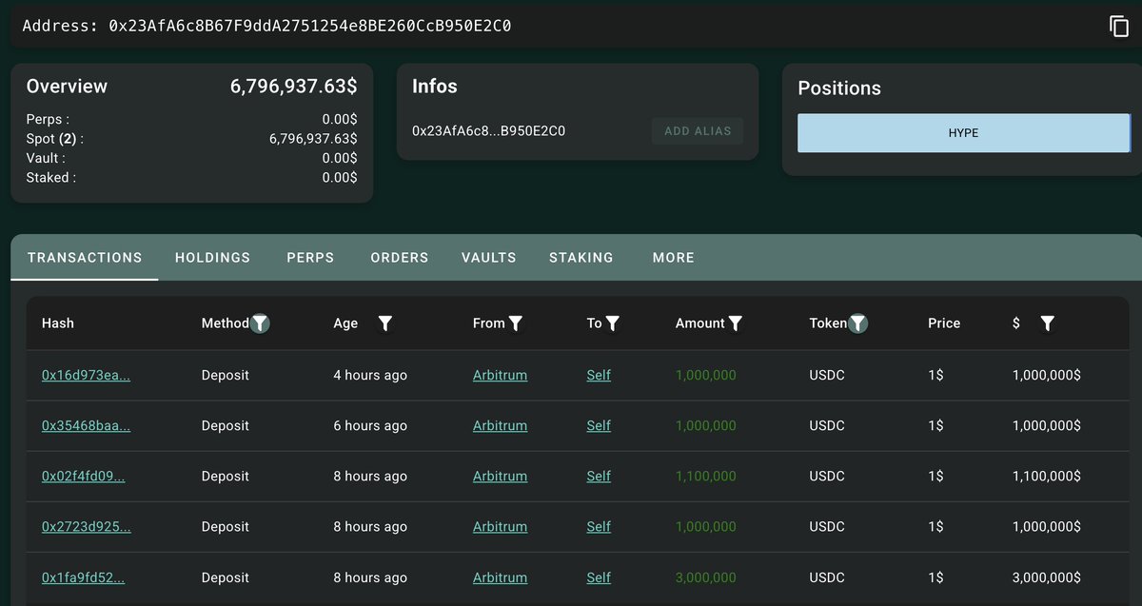The width and height of the screenshot is (1142, 606).
Task: Open the Token column filter
Action: pos(858,323)
